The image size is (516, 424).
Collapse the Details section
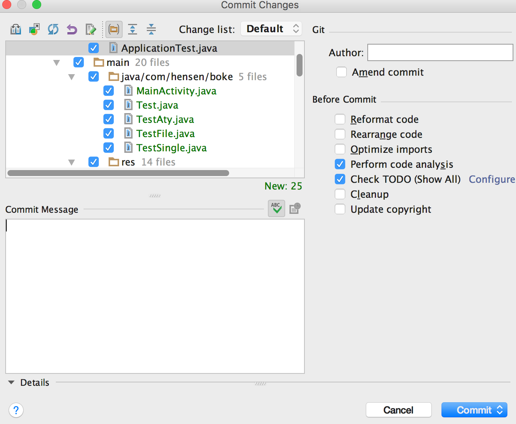pos(11,382)
